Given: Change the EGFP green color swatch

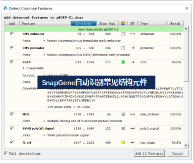Looking at the screenshot, I should 123,62.
